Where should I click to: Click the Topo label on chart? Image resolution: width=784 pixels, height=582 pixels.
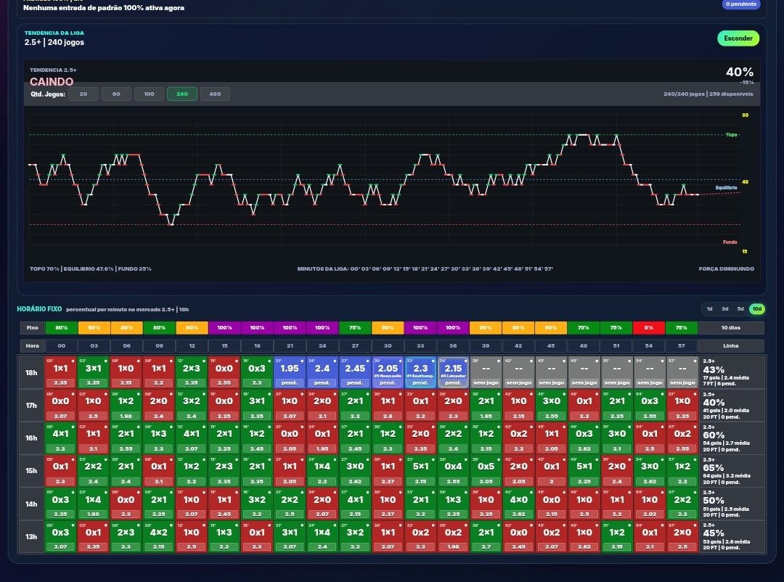tap(731, 134)
